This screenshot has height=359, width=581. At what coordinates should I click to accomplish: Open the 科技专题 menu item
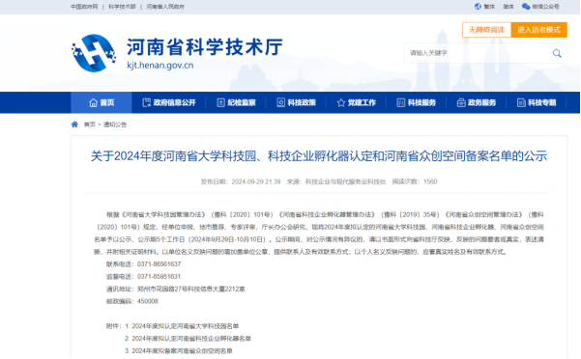(537, 103)
